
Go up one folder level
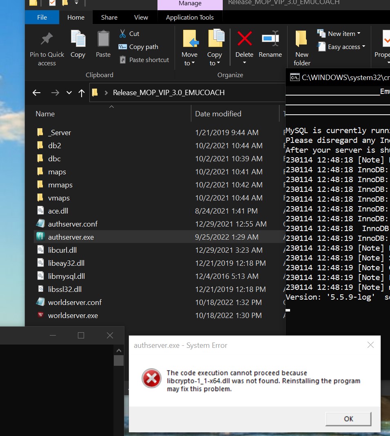click(x=82, y=93)
